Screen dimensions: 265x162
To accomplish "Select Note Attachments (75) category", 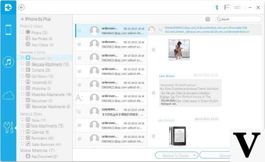I will click(x=47, y=126).
